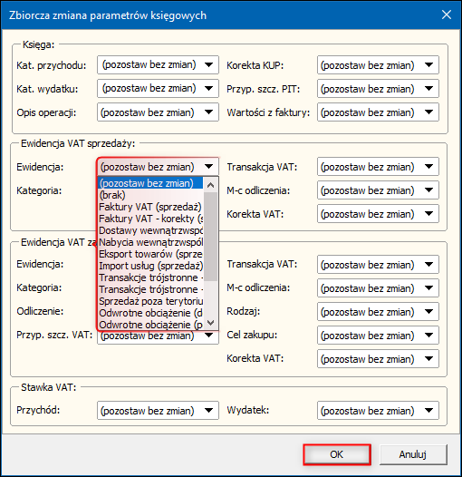Screen dimensions: 462x477
Task: Expand the Korekta KUP combo box
Action: [x=378, y=64]
